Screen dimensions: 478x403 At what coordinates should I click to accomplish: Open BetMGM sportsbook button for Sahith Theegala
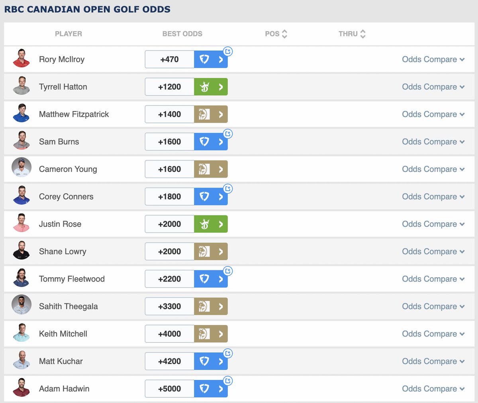[x=211, y=307]
